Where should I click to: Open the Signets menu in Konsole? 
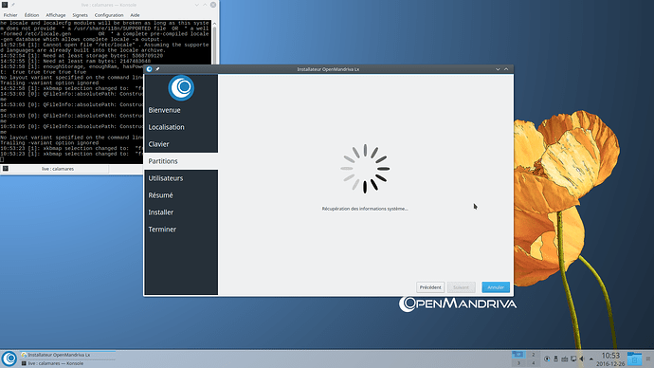click(x=80, y=15)
